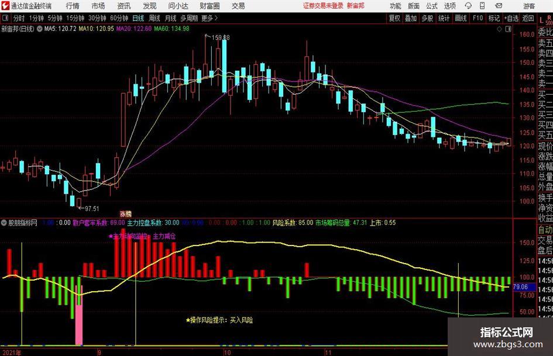Click the MA60: 134.98 indicator value
The height and width of the screenshot is (356, 553).
pyautogui.click(x=171, y=29)
